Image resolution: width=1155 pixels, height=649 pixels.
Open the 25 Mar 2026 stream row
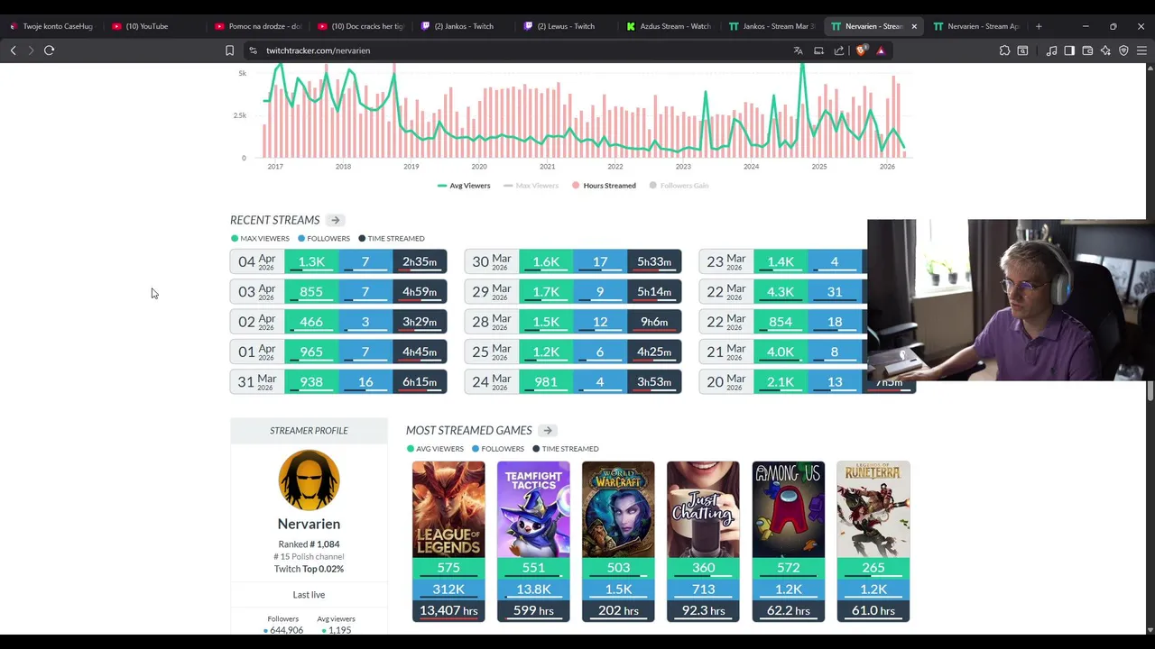(573, 352)
